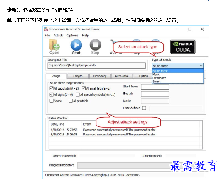Enable the Space checkbox
The height and width of the screenshot is (179, 221).
(x=52, y=101)
